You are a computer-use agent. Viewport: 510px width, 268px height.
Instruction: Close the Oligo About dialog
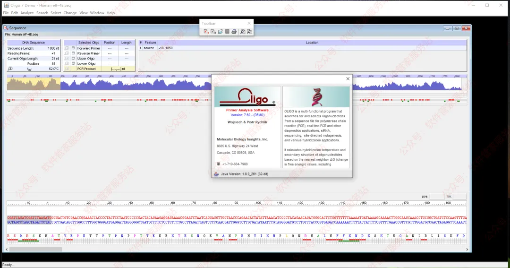pos(348,79)
